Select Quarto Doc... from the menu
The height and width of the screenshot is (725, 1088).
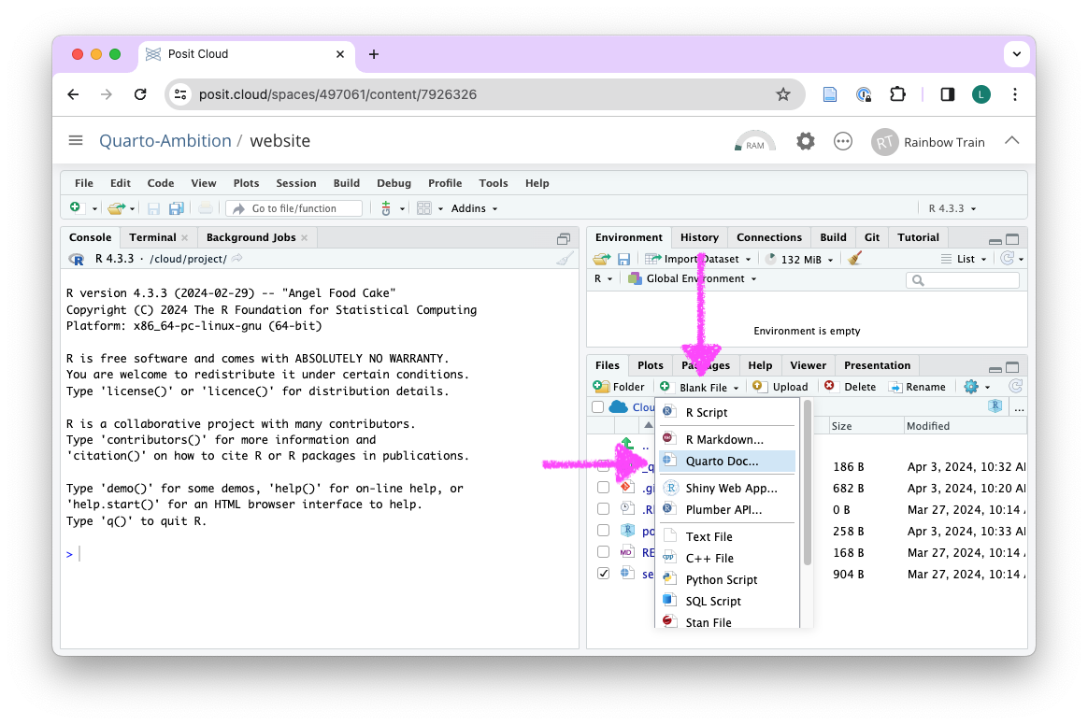(722, 462)
